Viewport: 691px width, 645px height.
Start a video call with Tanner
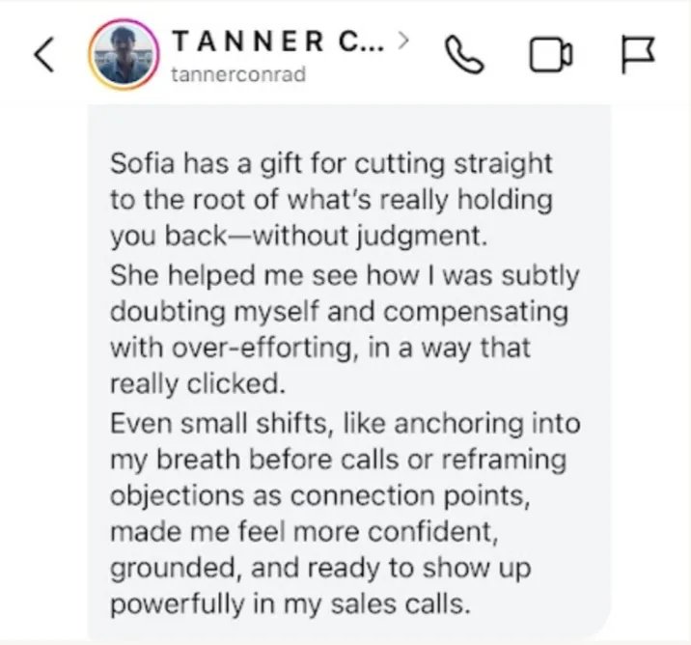(x=550, y=55)
